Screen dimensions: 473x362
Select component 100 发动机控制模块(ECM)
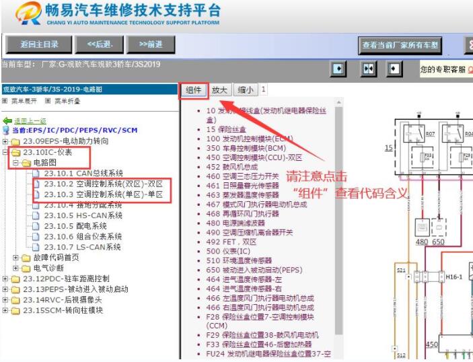point(250,139)
